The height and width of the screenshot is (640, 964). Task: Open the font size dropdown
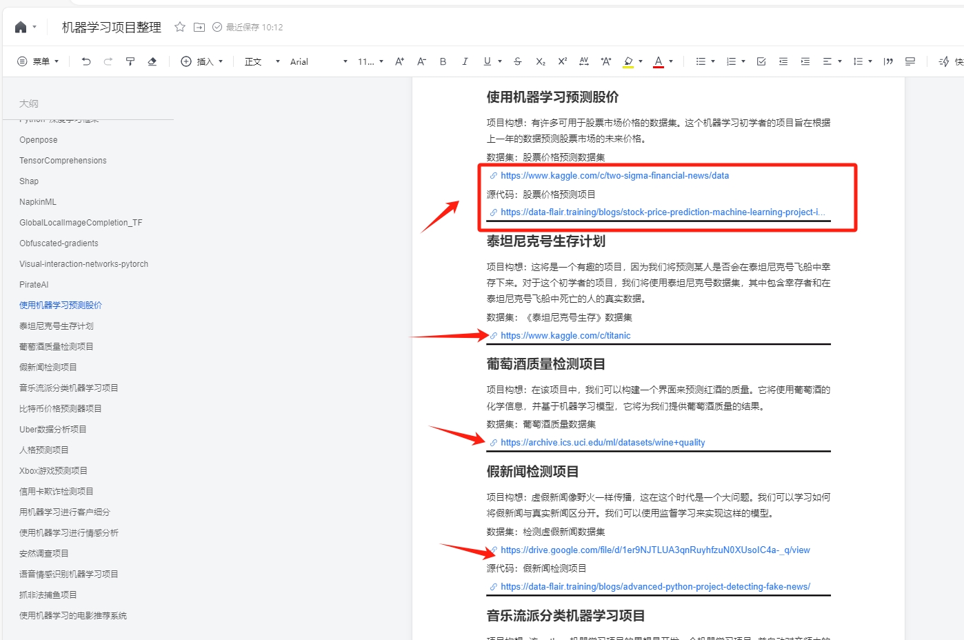[370, 61]
